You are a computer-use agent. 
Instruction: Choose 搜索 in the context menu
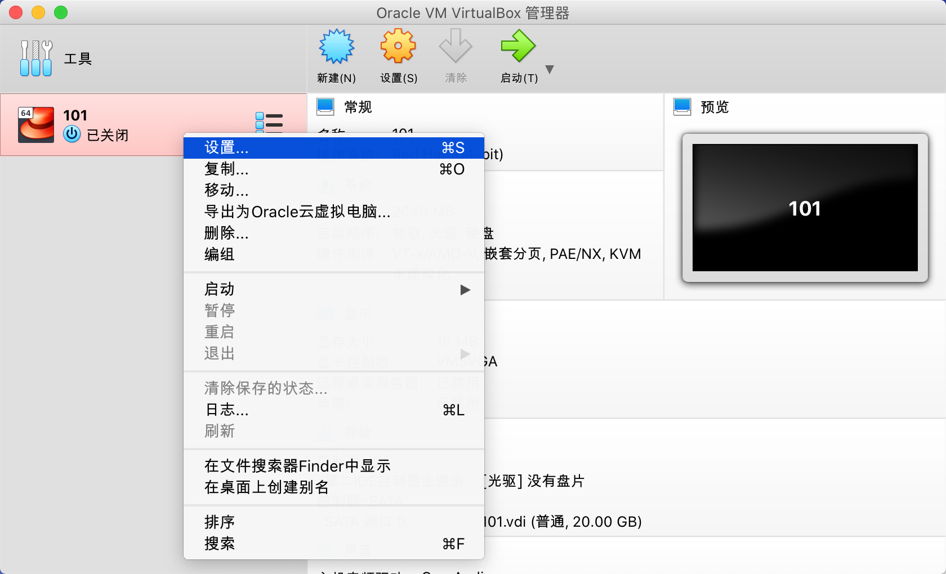coord(334,544)
